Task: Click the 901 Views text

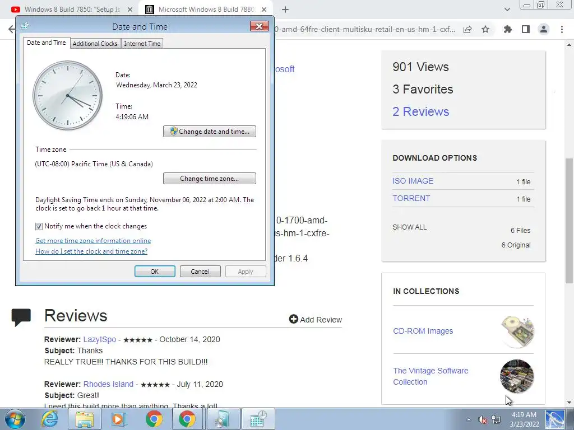Action: coord(420,67)
